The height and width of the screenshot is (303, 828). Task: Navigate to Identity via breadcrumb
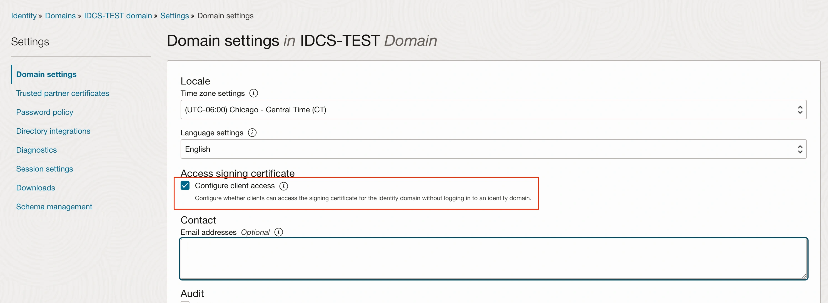(x=23, y=16)
